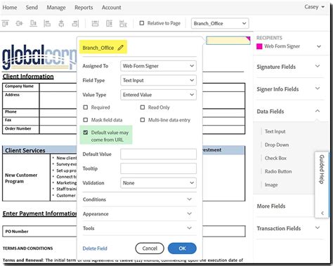333x266 pixels.
Task: Click the pencil icon beside Branch_Office
Action: click(120, 48)
